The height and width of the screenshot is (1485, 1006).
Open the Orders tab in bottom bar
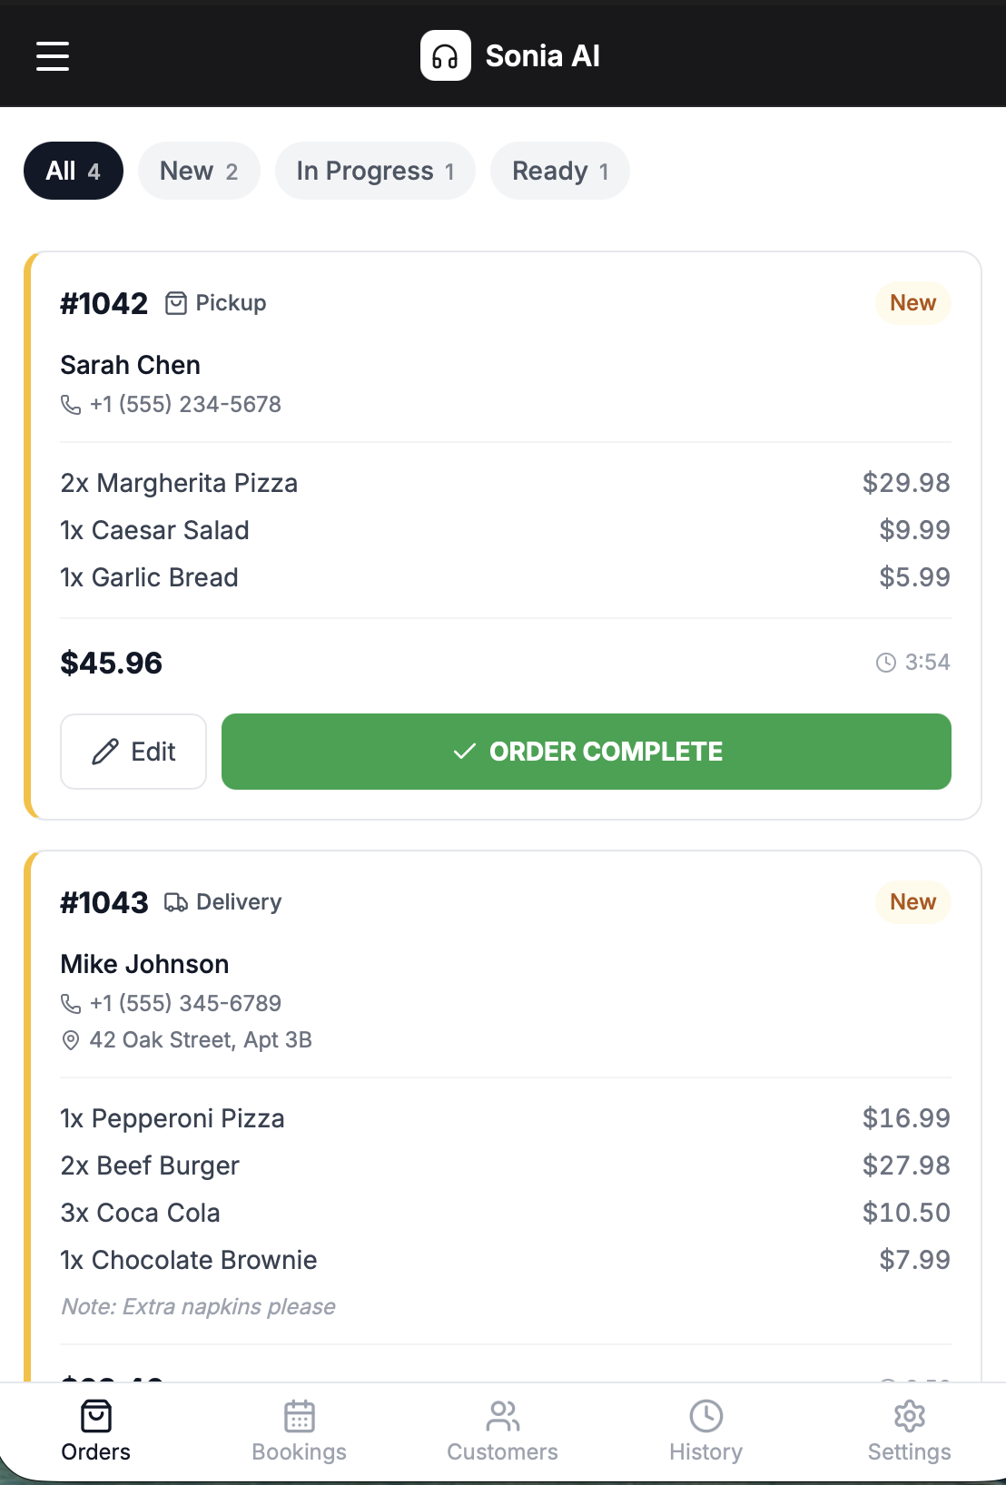[x=96, y=1431]
